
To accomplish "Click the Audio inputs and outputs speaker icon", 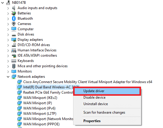I will click(14, 8).
